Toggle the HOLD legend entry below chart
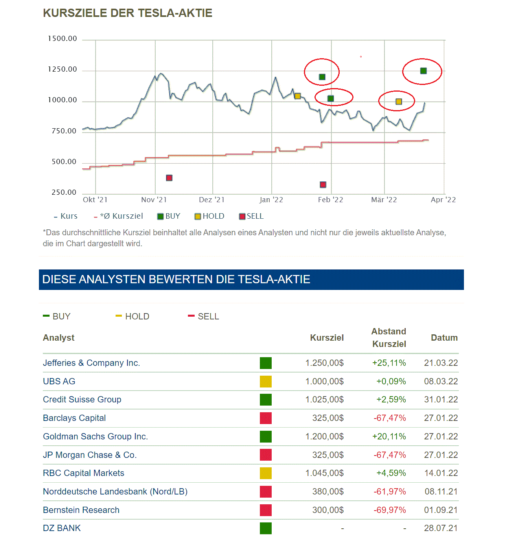Screen dimensions: 517x535 click(210, 216)
